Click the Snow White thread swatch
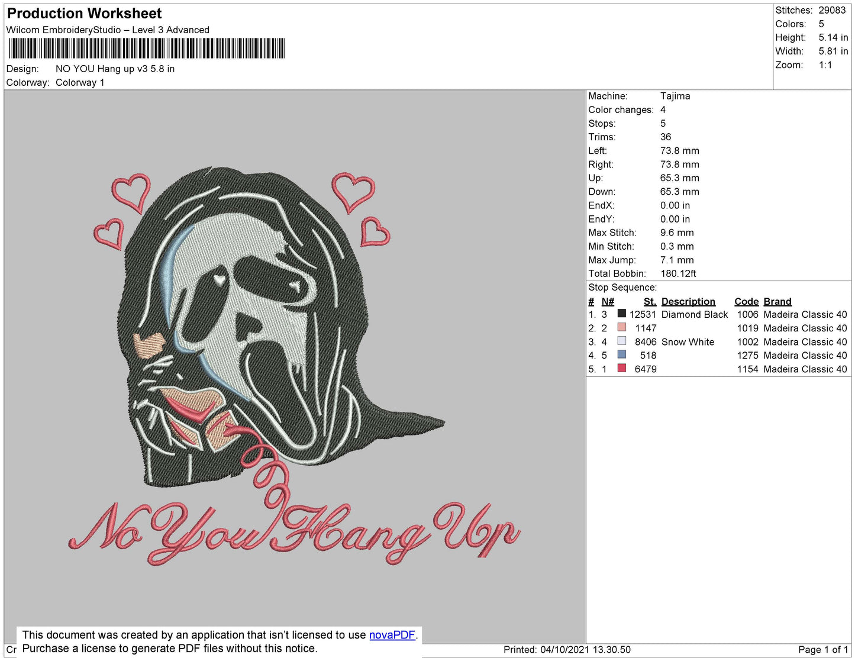The width and height of the screenshot is (855, 661). [x=621, y=341]
